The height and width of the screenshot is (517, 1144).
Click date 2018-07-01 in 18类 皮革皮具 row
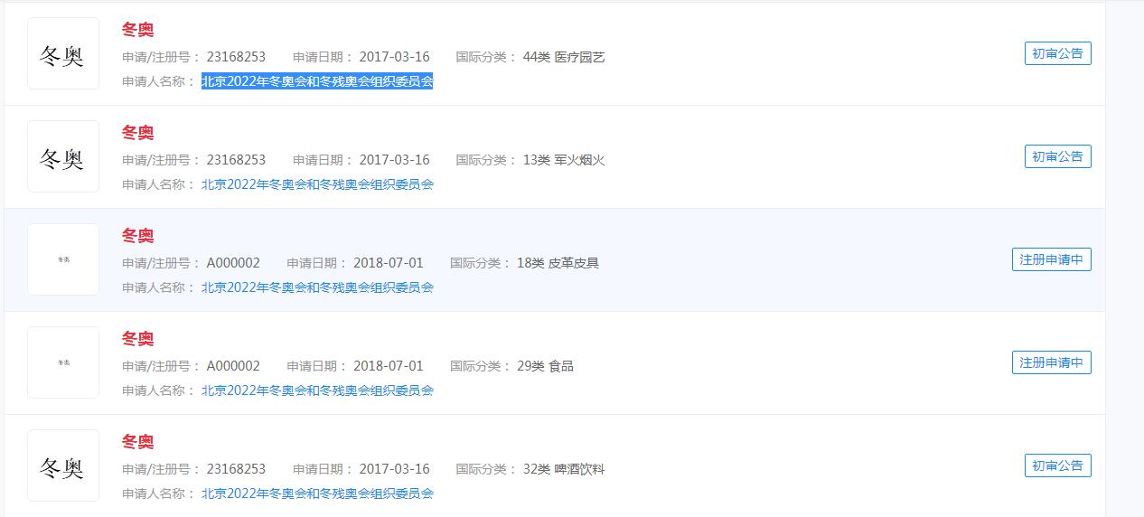(389, 263)
